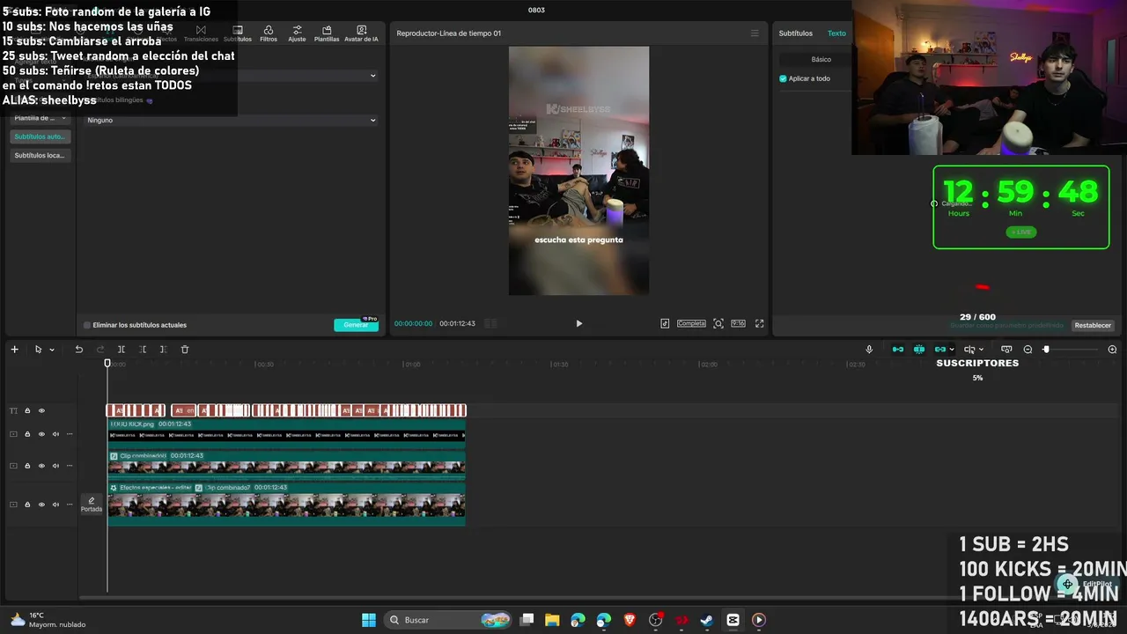Undo the last edit
This screenshot has height=634, width=1127.
coord(78,350)
